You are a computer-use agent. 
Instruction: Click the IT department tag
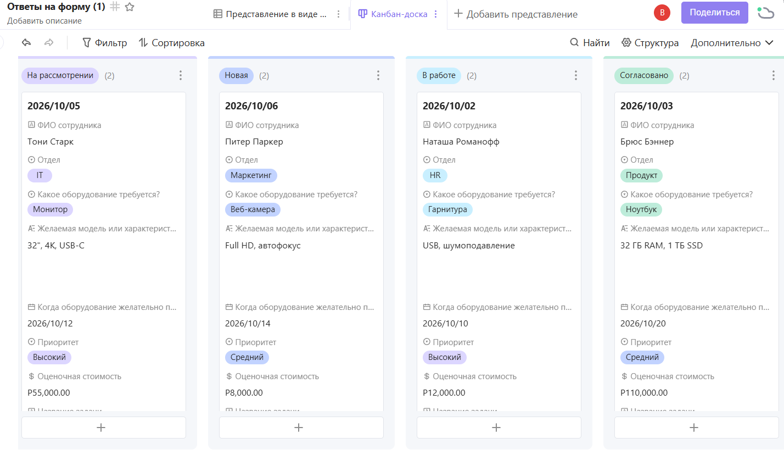click(40, 175)
